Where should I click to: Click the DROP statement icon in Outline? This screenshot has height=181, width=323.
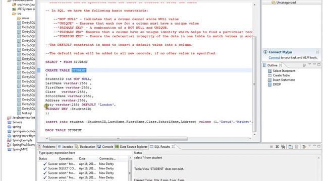tap(270, 84)
